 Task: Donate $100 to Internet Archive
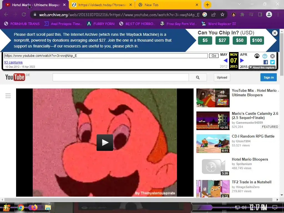257,40
